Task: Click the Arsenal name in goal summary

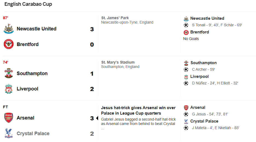Action: click(x=198, y=107)
